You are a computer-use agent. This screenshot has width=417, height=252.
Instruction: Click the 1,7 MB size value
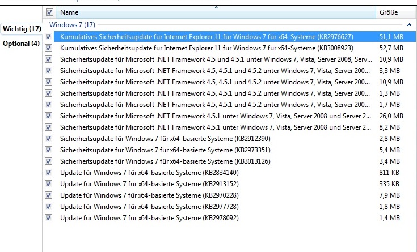coord(389,105)
